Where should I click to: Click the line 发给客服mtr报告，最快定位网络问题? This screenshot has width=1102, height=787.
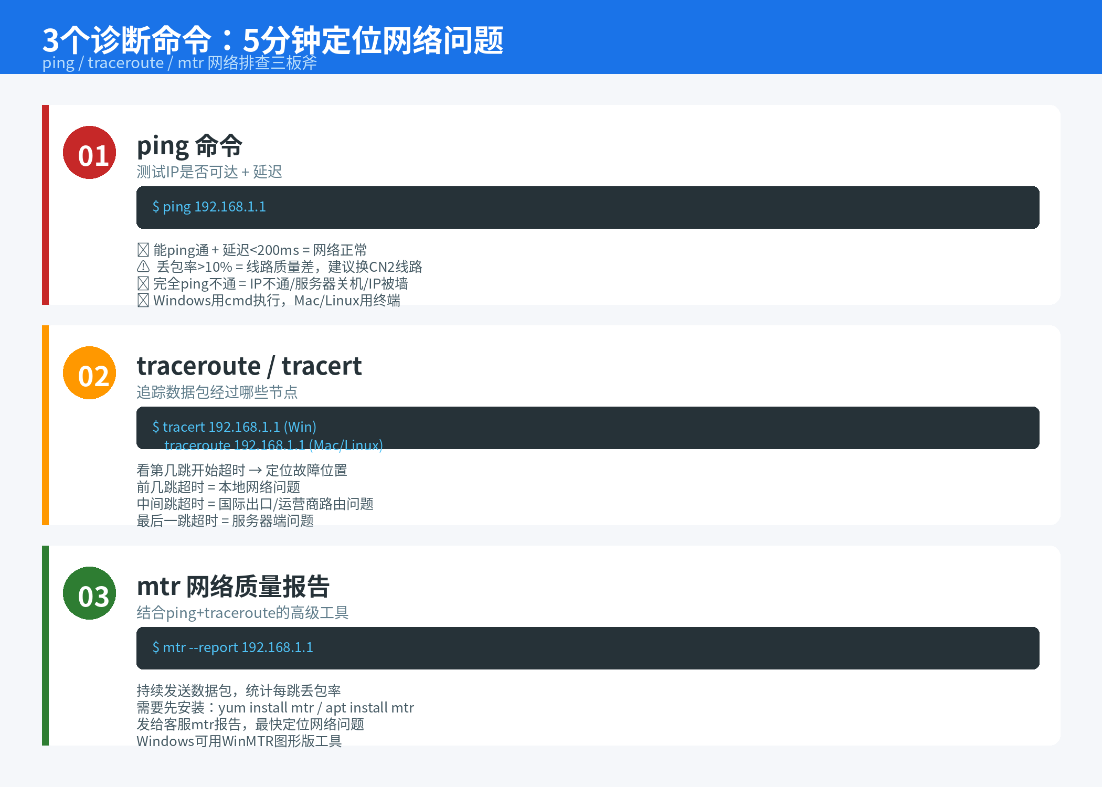(250, 724)
